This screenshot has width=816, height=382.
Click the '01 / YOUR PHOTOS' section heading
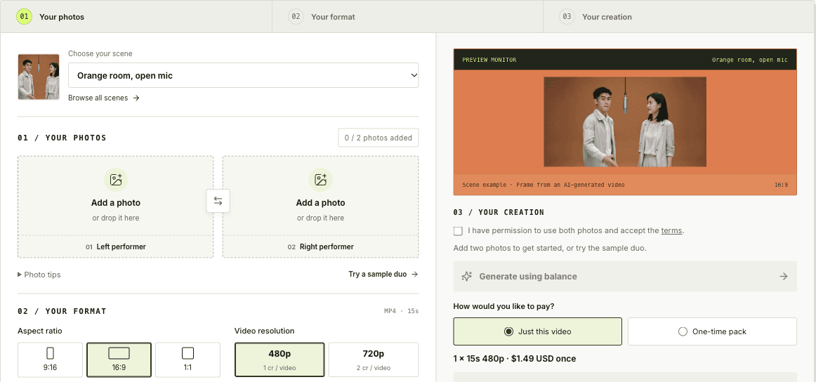tap(62, 138)
